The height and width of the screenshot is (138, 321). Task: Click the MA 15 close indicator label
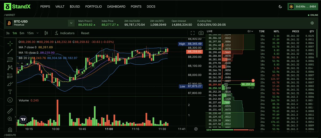click(28, 53)
